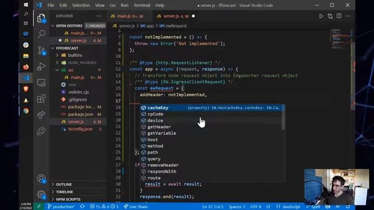The height and width of the screenshot is (210, 374).
Task: Expand the Outline section
Action: (78, 184)
